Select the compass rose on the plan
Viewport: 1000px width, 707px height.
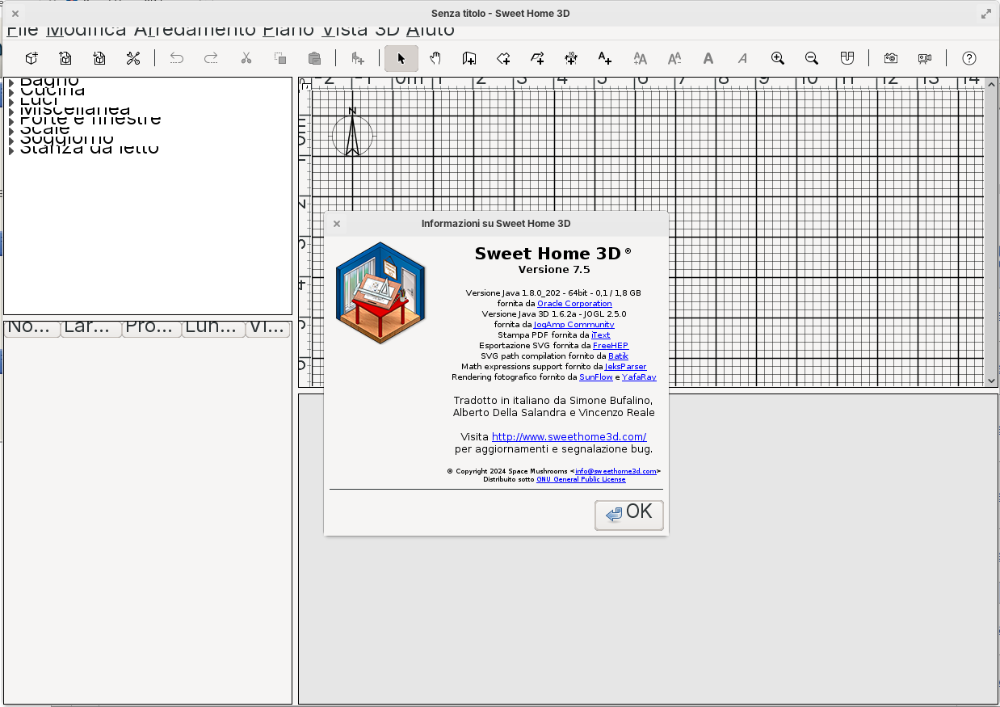[x=352, y=133]
